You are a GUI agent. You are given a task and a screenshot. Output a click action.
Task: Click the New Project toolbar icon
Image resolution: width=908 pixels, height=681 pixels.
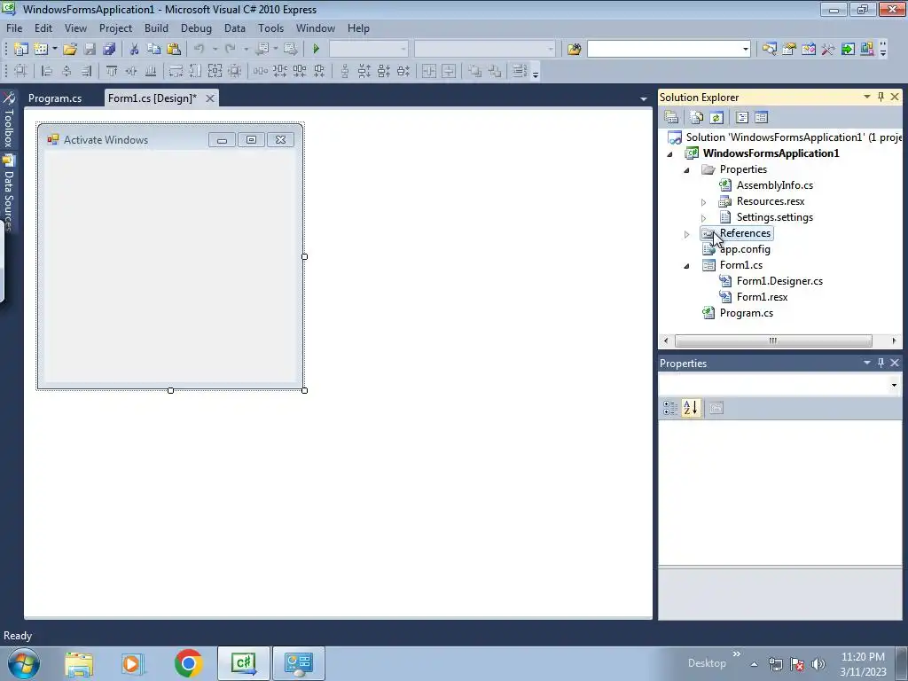tap(21, 50)
